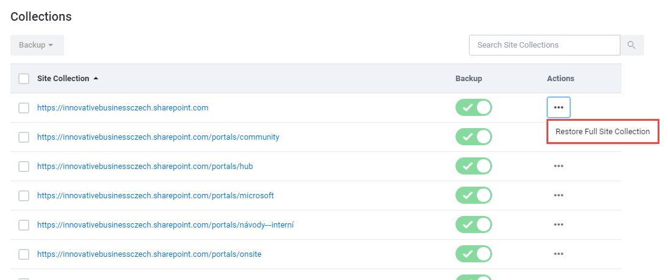Choose Restore Full Site Collection menu entry
The image size is (668, 280).
(x=603, y=132)
